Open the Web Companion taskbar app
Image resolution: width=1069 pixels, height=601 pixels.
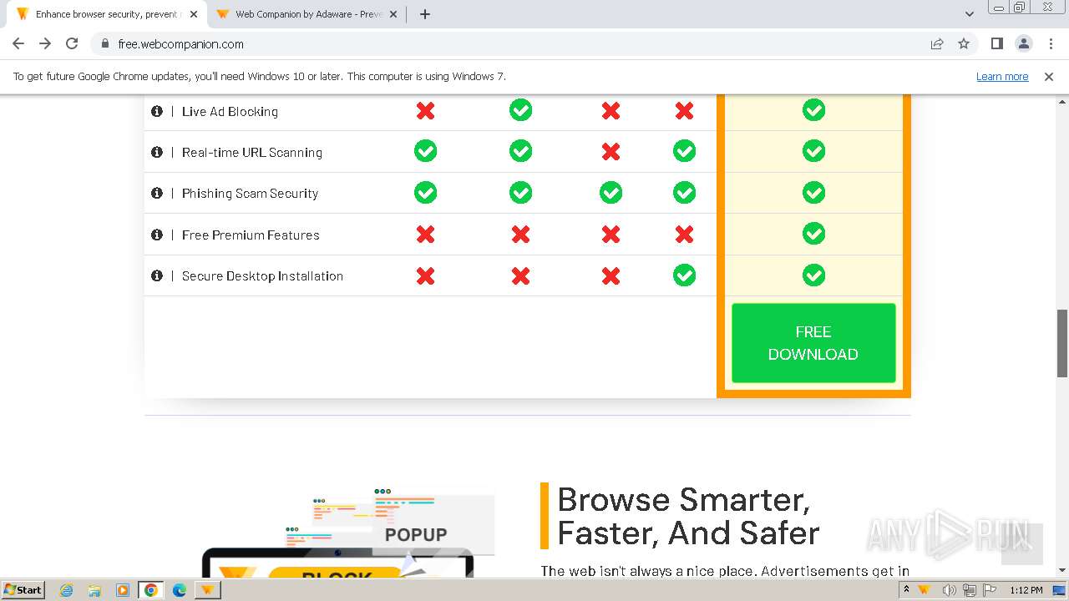[x=207, y=590]
